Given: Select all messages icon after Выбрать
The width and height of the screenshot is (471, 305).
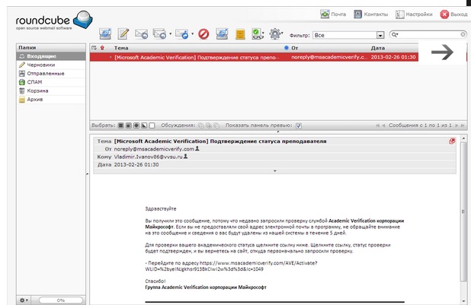Looking at the screenshot, I should 120,125.
